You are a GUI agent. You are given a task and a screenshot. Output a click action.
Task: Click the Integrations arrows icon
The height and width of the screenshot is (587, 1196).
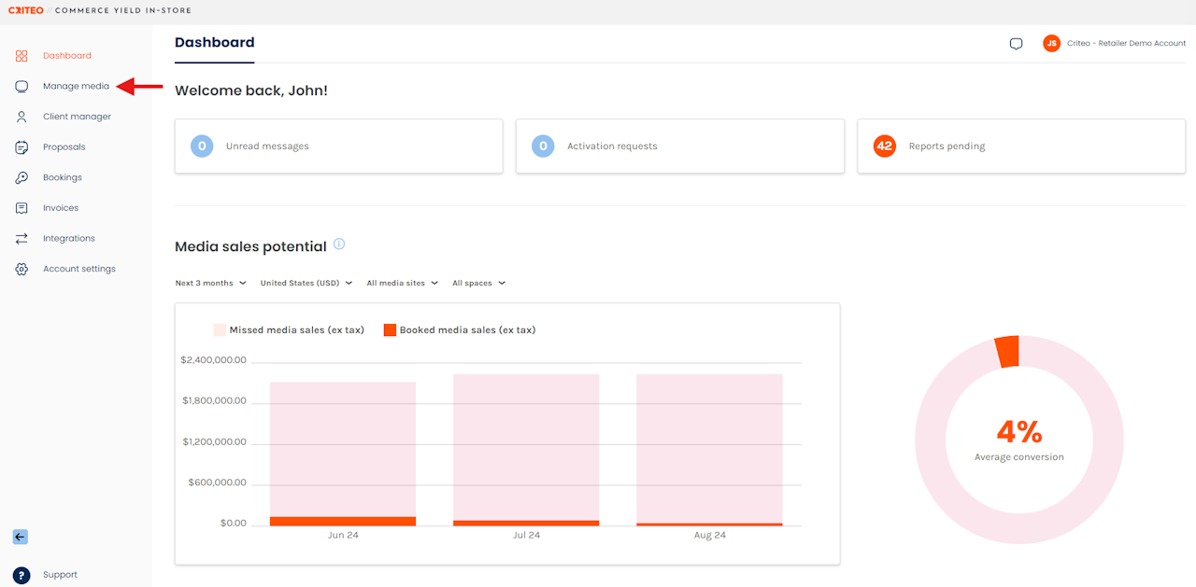(21, 239)
